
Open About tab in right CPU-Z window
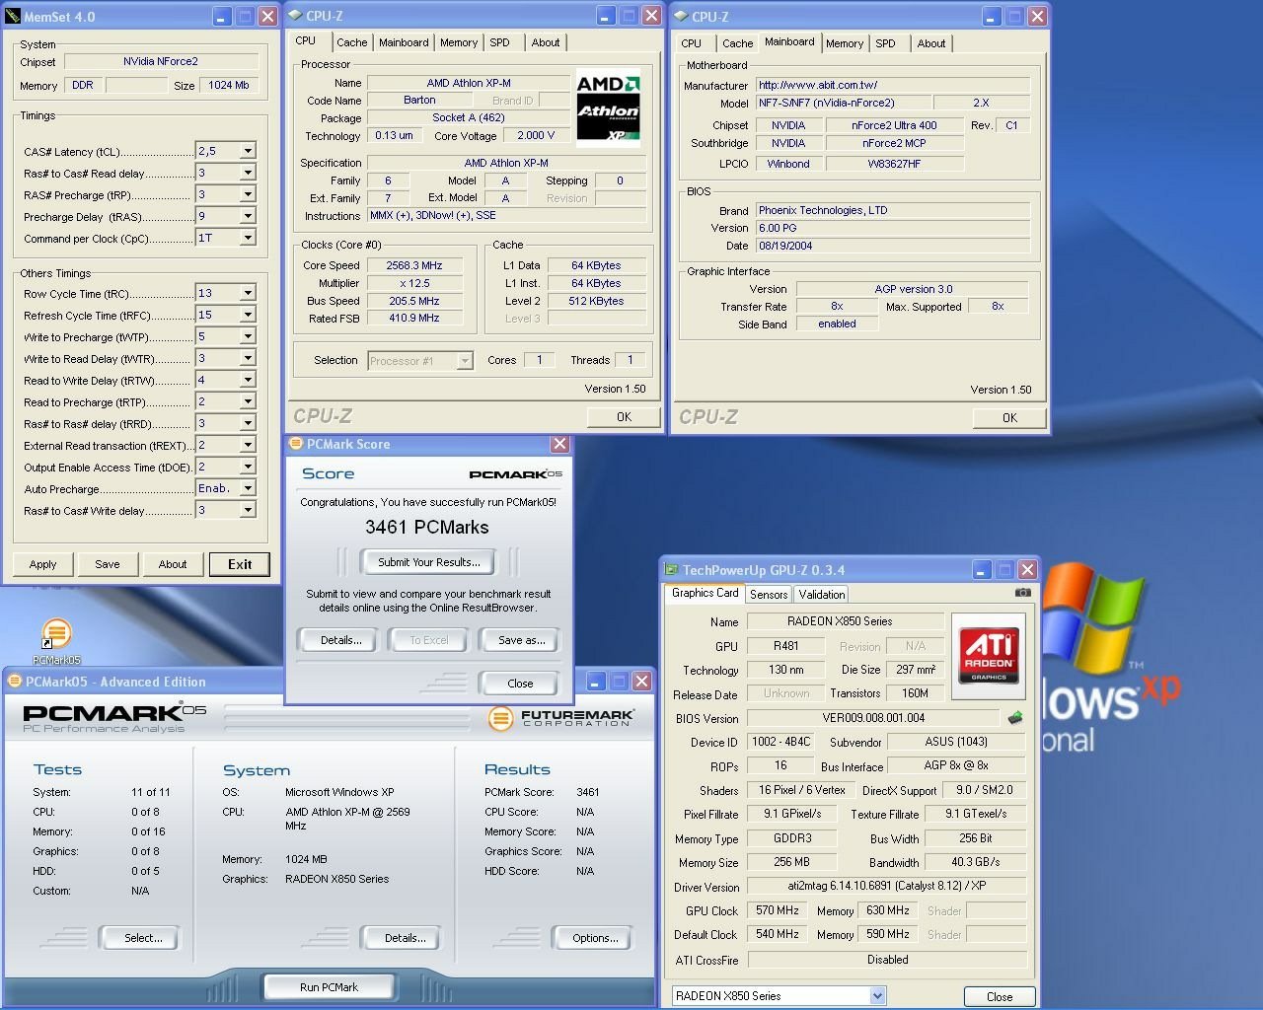(x=931, y=43)
